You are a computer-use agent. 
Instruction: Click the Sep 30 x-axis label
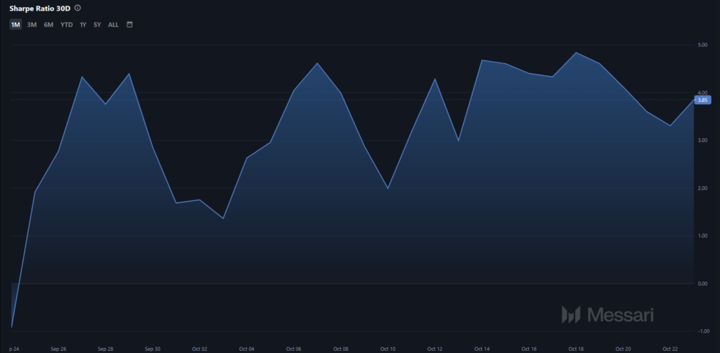(153, 349)
